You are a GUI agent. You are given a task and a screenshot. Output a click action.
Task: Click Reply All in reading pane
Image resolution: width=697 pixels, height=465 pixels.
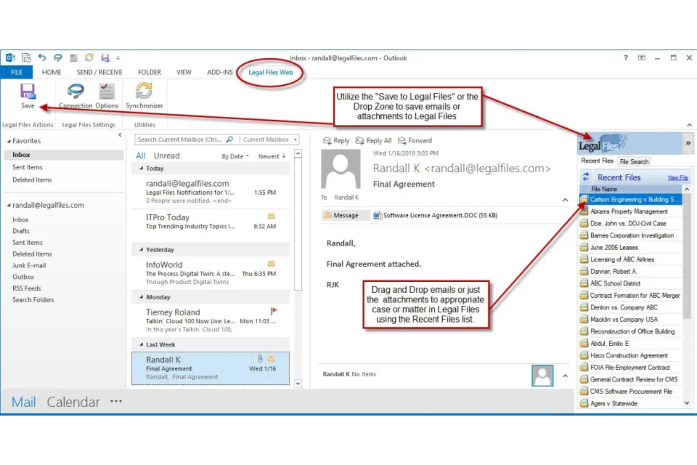point(374,140)
